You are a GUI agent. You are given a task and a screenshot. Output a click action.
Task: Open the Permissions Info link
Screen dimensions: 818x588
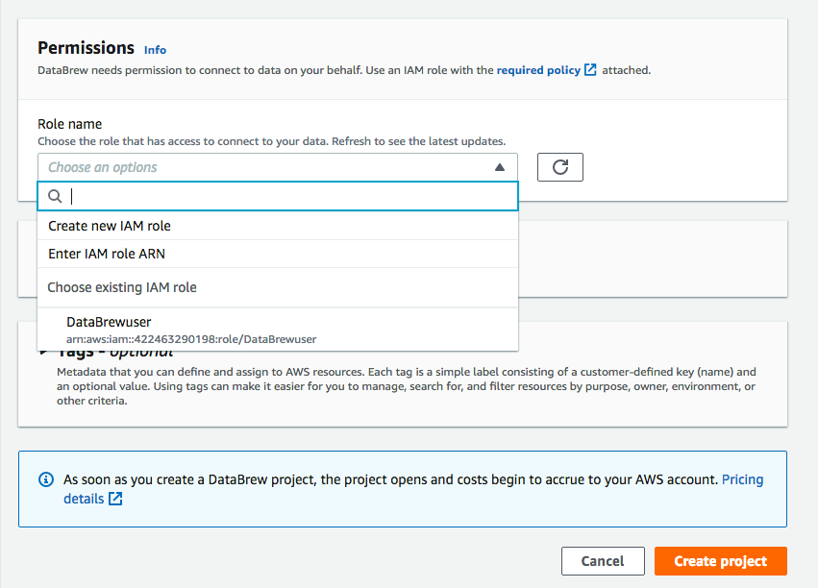pyautogui.click(x=155, y=50)
